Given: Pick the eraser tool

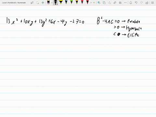Looking at the screenshot, I should tap(48, 2).
